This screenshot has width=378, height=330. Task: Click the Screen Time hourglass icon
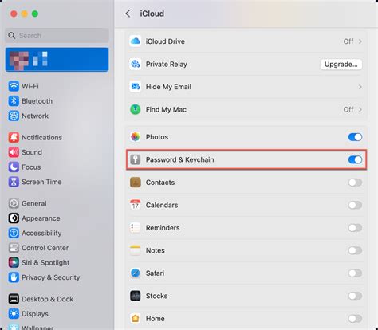[x=14, y=182]
